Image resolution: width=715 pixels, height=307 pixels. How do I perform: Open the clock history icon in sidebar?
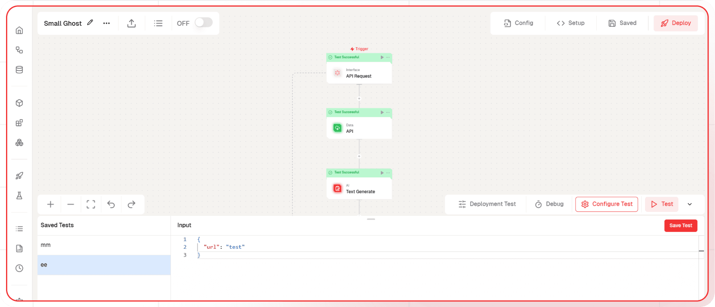(19, 268)
